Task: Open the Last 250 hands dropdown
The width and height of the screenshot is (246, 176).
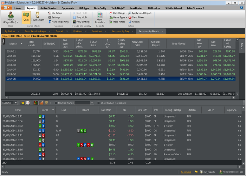Action: point(16,103)
